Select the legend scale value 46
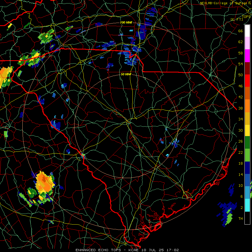252x252 pixels. (x=241, y=86)
